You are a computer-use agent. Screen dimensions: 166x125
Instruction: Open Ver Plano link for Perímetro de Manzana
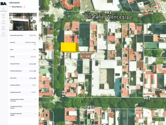tap(32, 71)
